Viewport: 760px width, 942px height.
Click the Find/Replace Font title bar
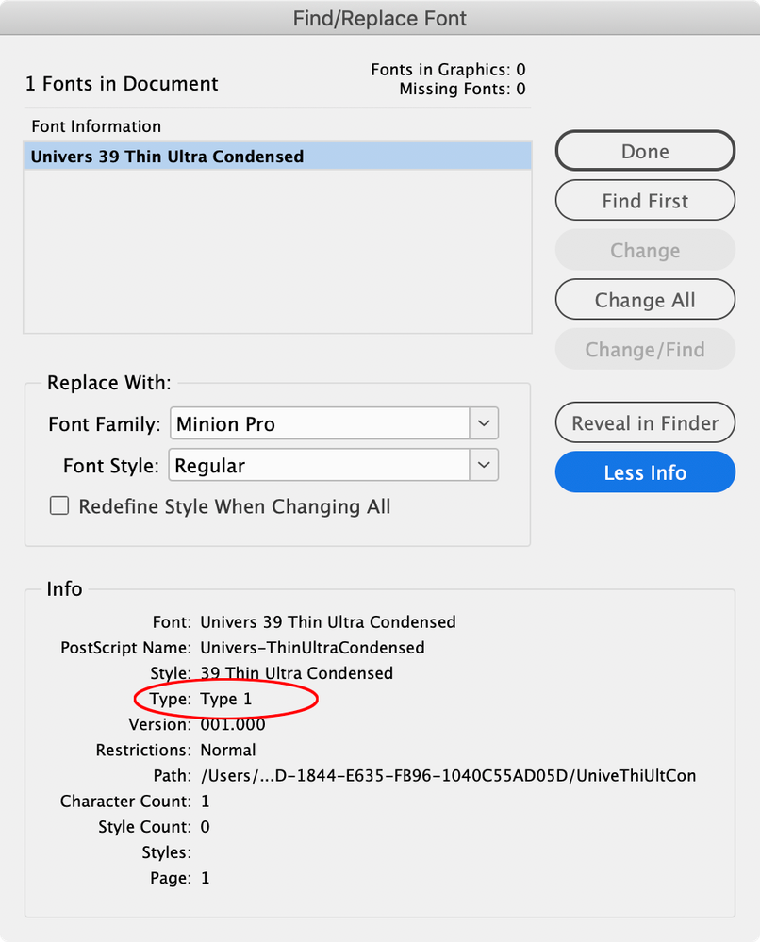click(380, 18)
